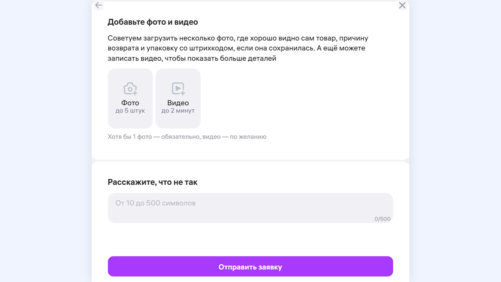This screenshot has width=501, height=282.
Task: Click the round back button at top left
Action: (x=98, y=5)
